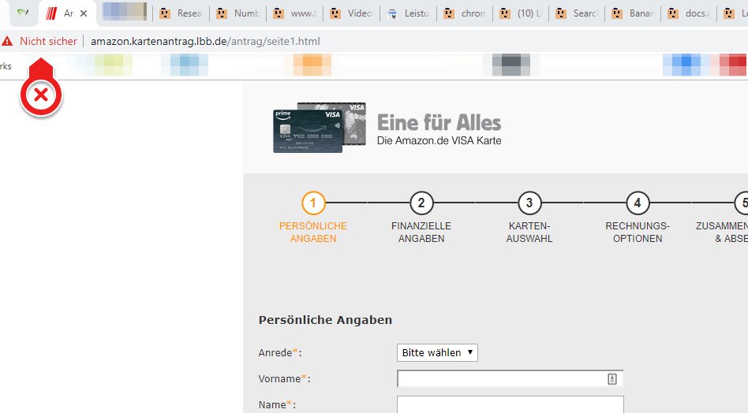Image resolution: width=748 pixels, height=413 pixels.
Task: Click the first tab with green icon
Action: pyautogui.click(x=23, y=13)
